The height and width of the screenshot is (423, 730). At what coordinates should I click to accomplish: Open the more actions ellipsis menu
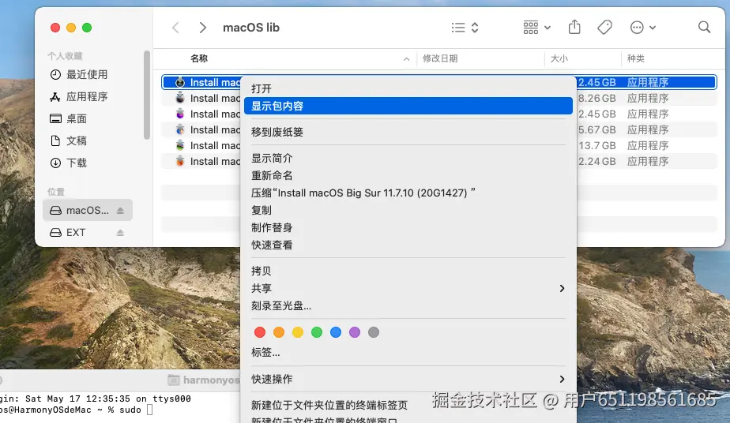tap(643, 28)
